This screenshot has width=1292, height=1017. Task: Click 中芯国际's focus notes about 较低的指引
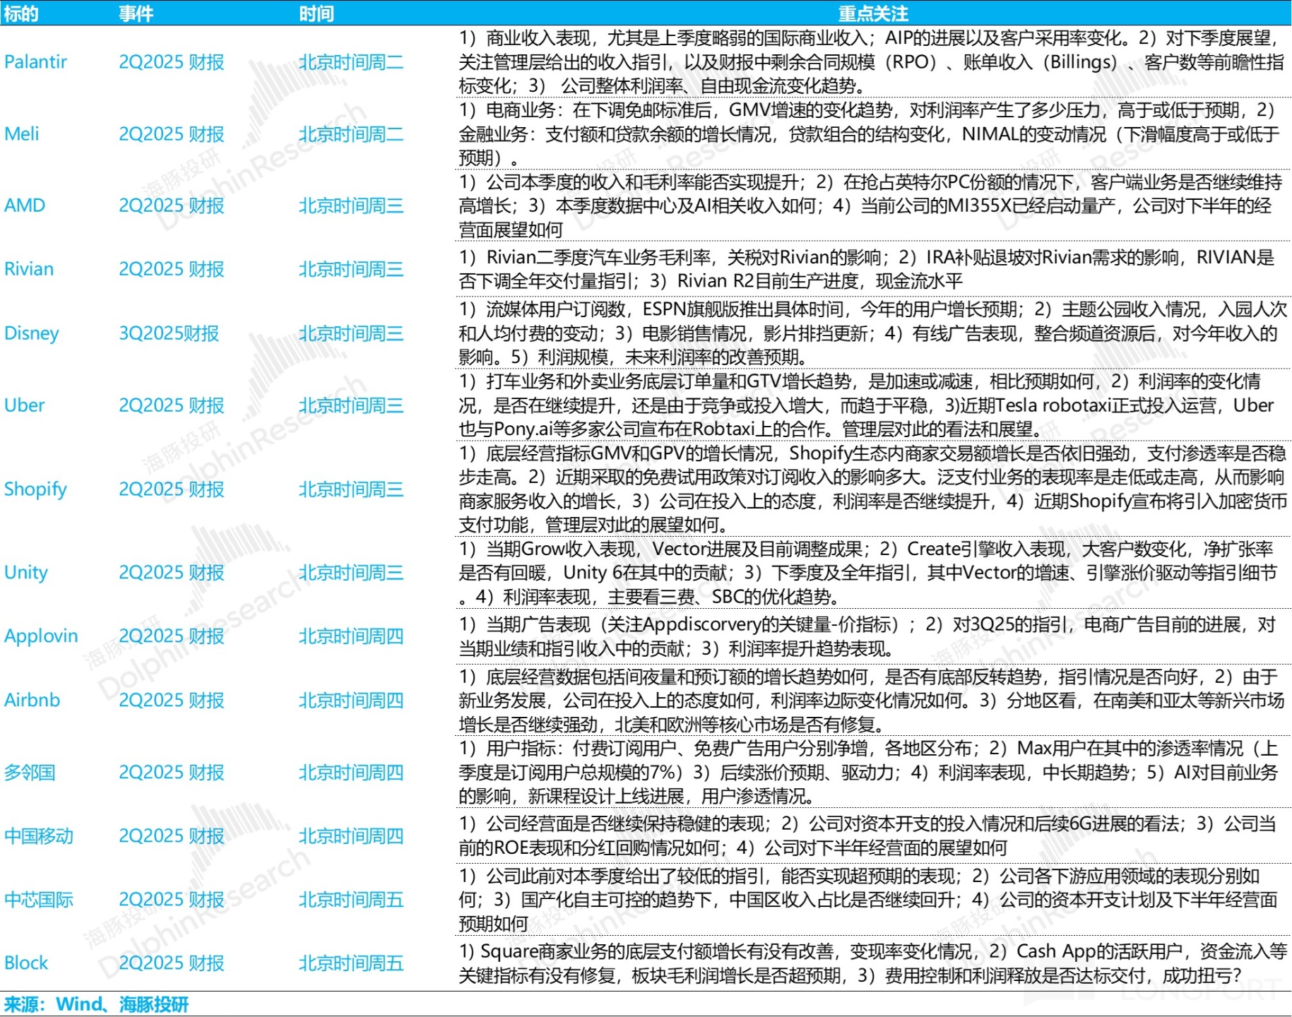(x=869, y=900)
